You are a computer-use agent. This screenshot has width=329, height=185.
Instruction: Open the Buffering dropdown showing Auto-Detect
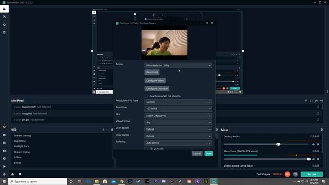[178, 143]
